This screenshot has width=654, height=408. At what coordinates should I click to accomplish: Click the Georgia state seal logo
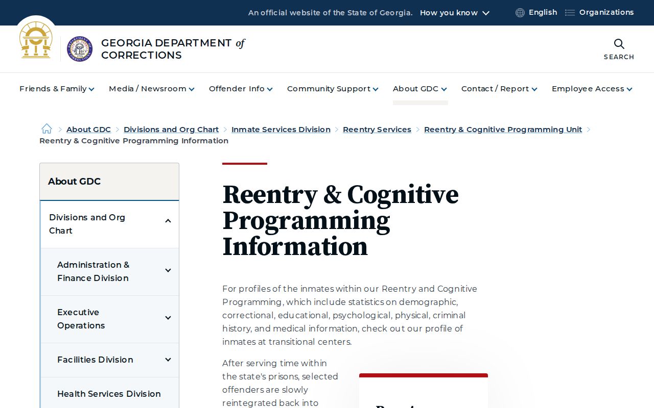pyautogui.click(x=36, y=40)
